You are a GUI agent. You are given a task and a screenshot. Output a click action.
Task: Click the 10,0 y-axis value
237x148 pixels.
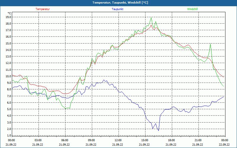click(8, 76)
